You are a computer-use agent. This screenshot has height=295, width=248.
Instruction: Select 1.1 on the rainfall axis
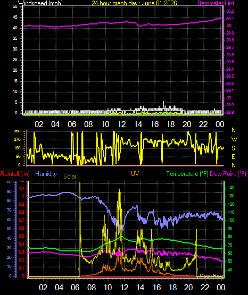coord(22,188)
